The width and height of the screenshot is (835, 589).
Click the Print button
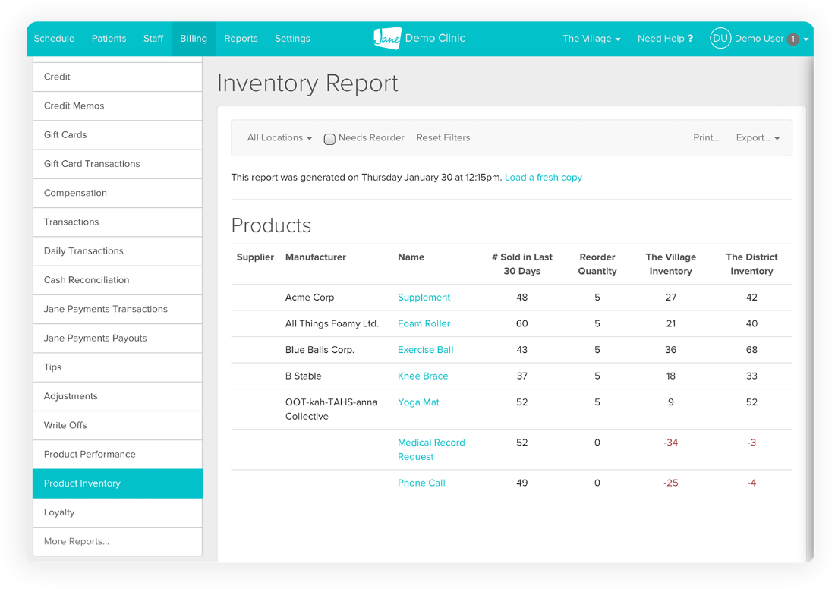click(706, 138)
